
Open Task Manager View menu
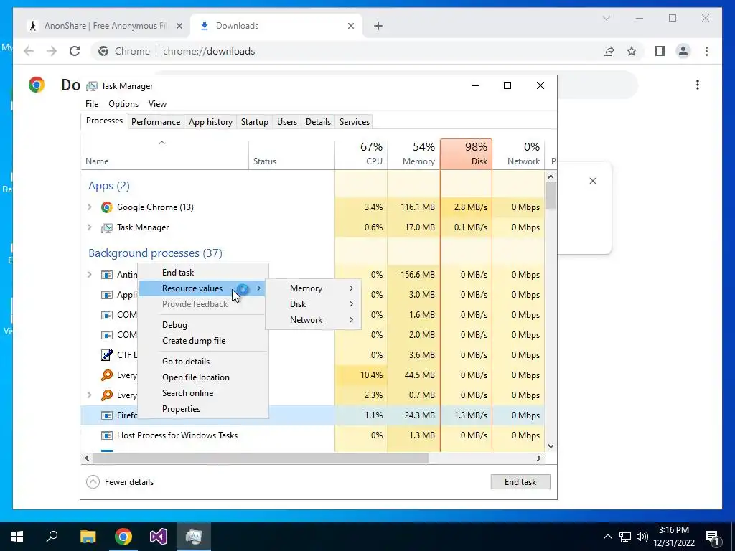(x=157, y=104)
